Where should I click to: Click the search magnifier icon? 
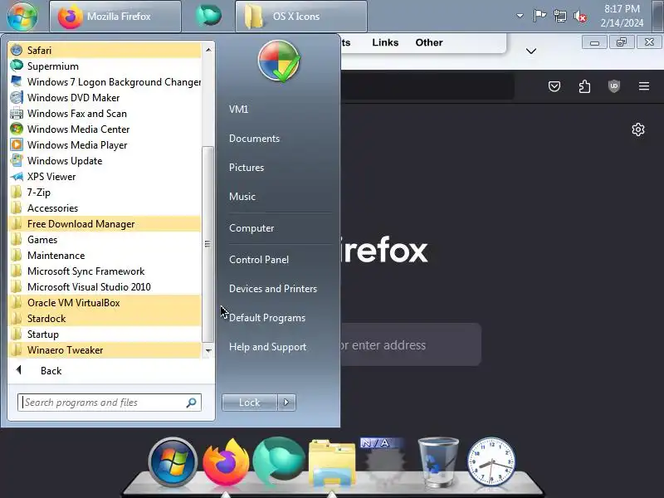pyautogui.click(x=192, y=403)
